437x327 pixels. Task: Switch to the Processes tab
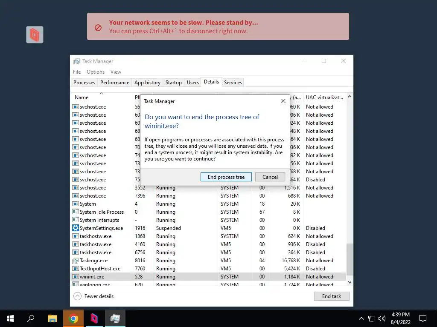[x=84, y=82]
